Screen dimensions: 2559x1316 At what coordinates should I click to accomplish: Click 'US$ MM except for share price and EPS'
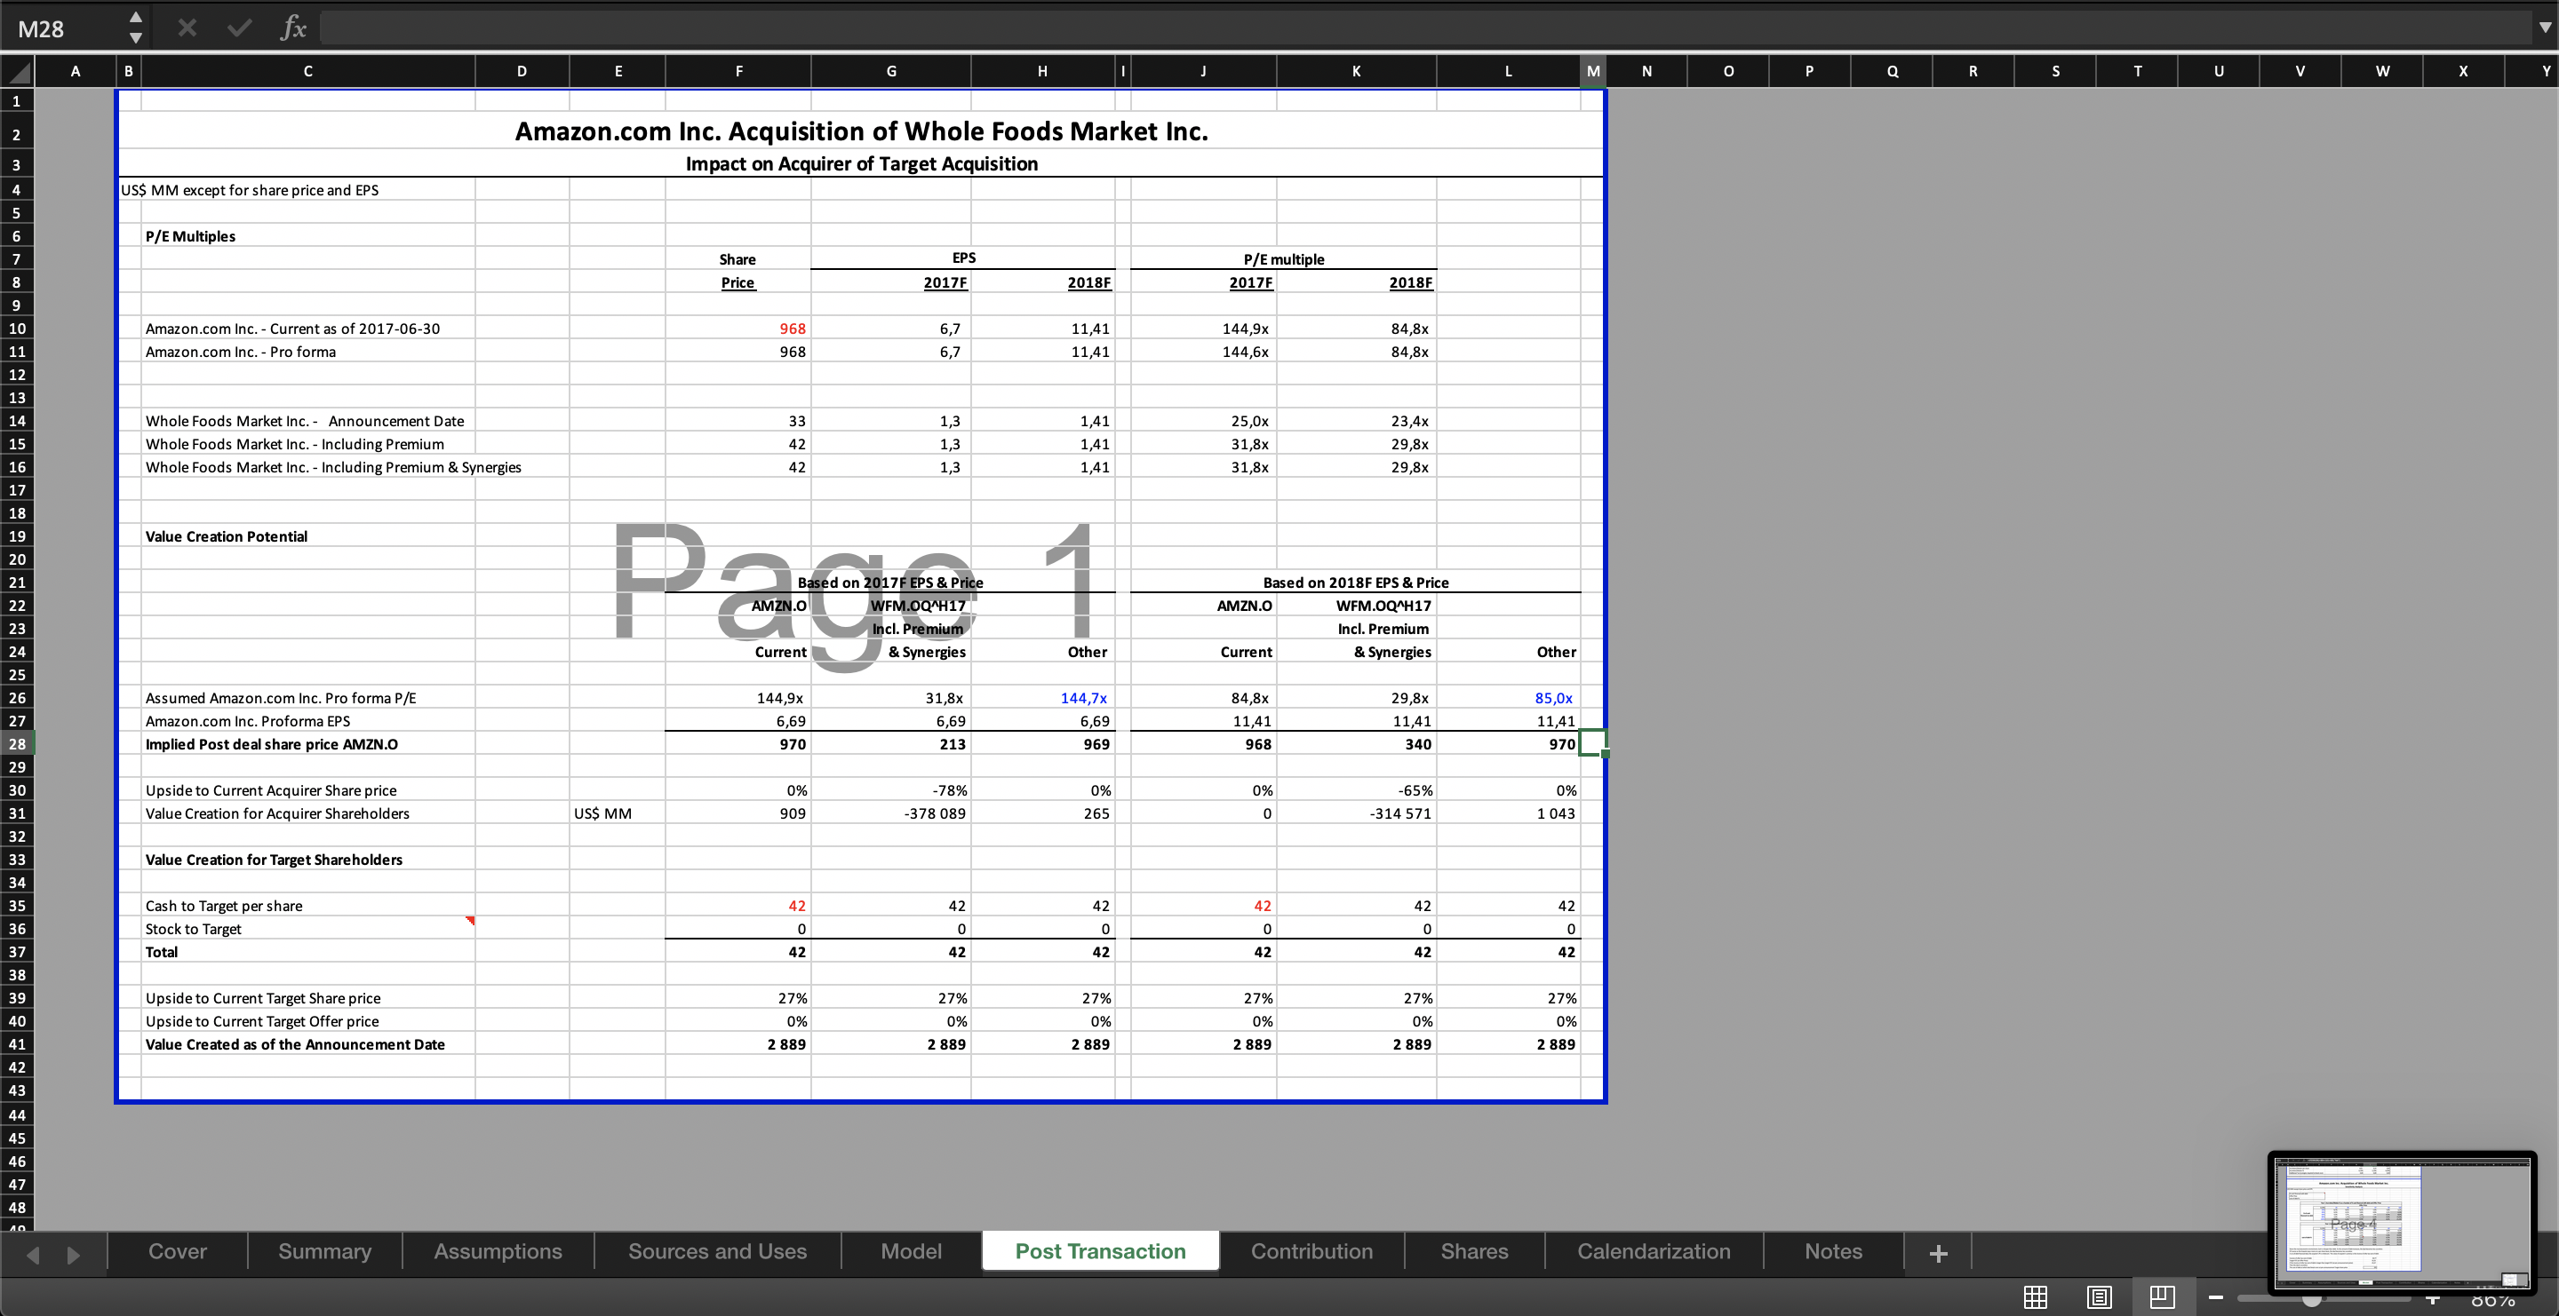point(250,189)
